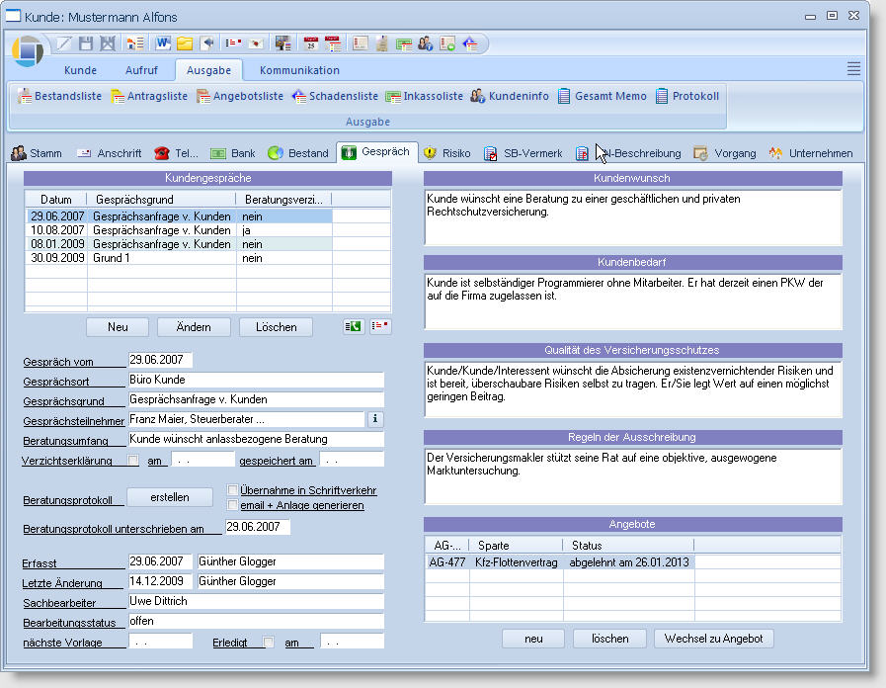Click the Wechsel zu Angebot button

(x=713, y=639)
